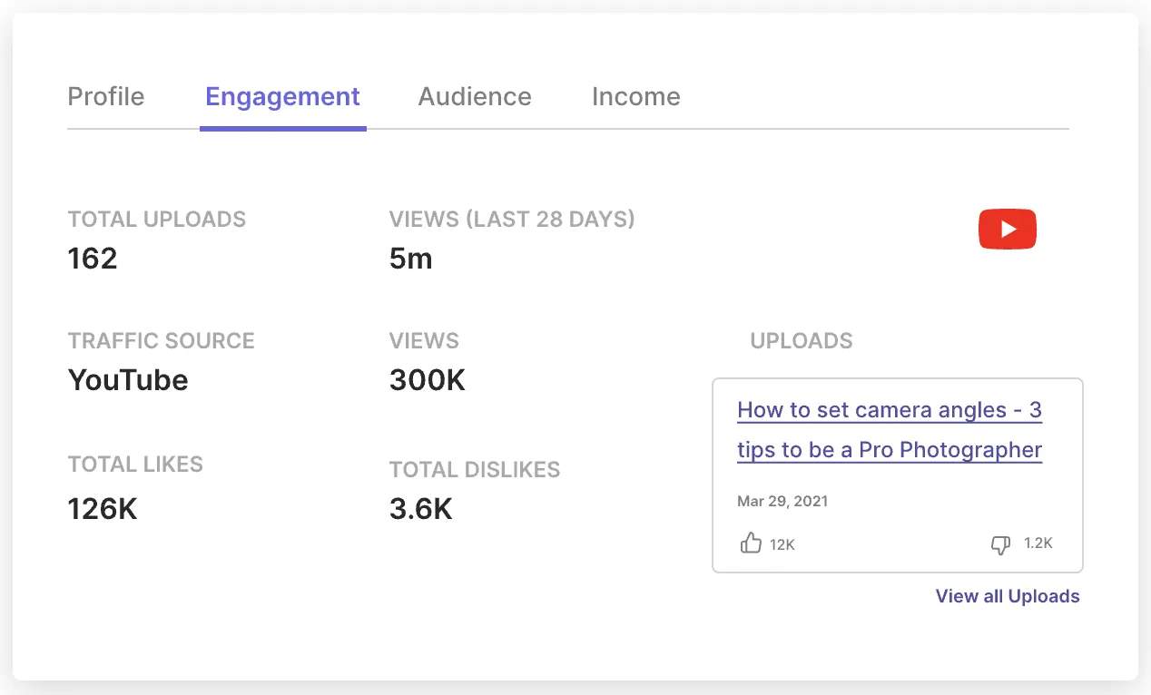1151x695 pixels.
Task: Click the Uploads section heading
Action: [x=802, y=341]
